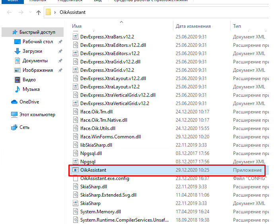The image size is (274, 224).
Task: Select the SkiaSharp.Extended.Svg.dll file
Action: tap(108, 195)
